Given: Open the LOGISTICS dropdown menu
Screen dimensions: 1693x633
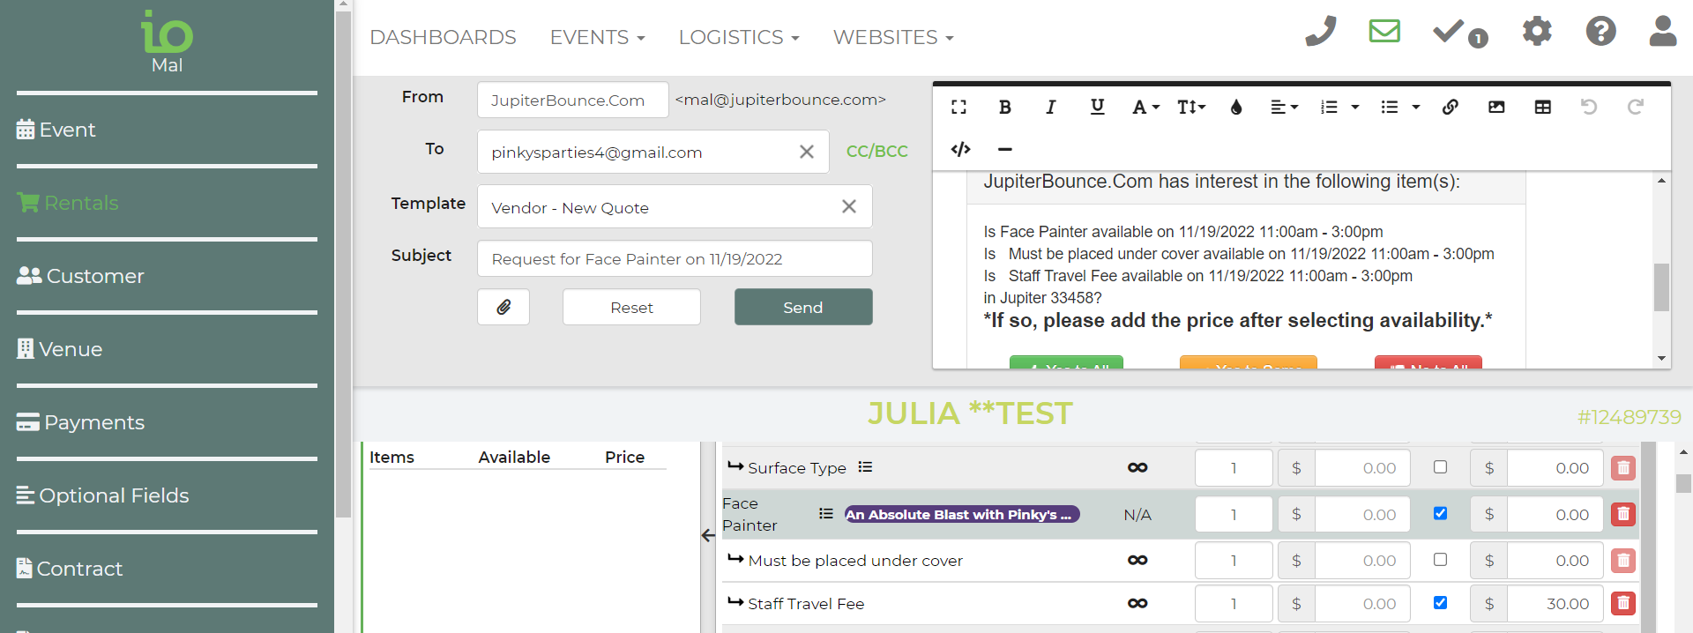Looking at the screenshot, I should pyautogui.click(x=738, y=37).
